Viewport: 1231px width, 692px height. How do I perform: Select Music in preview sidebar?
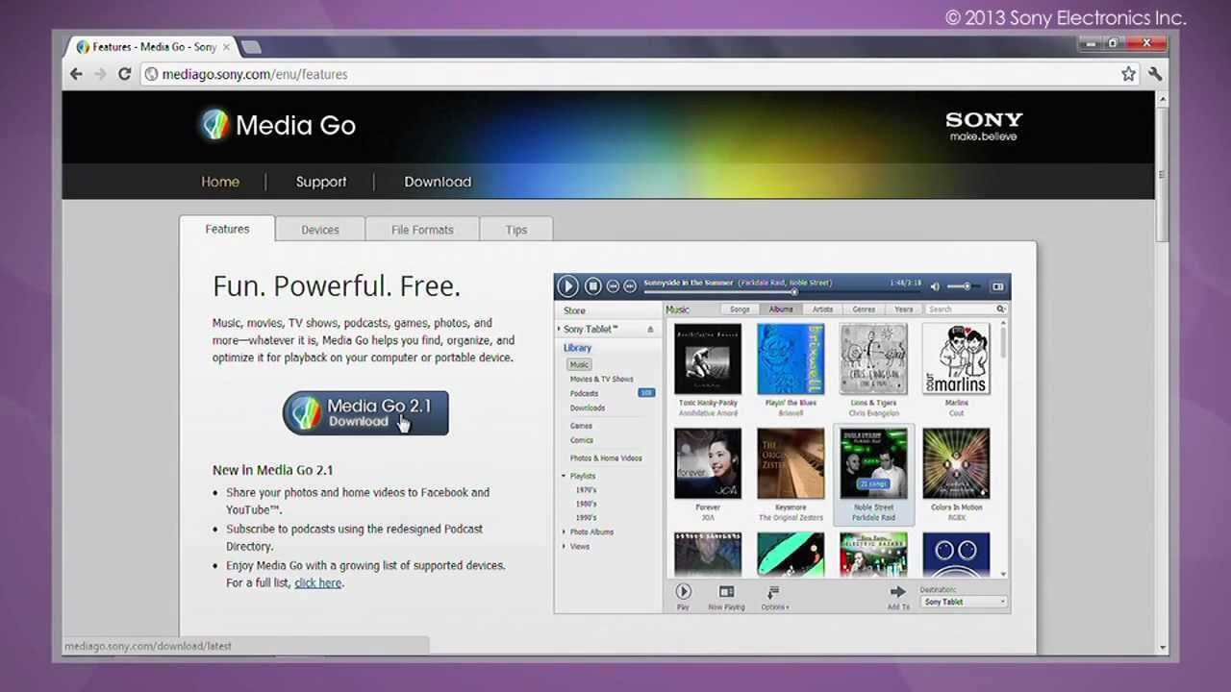tap(579, 364)
